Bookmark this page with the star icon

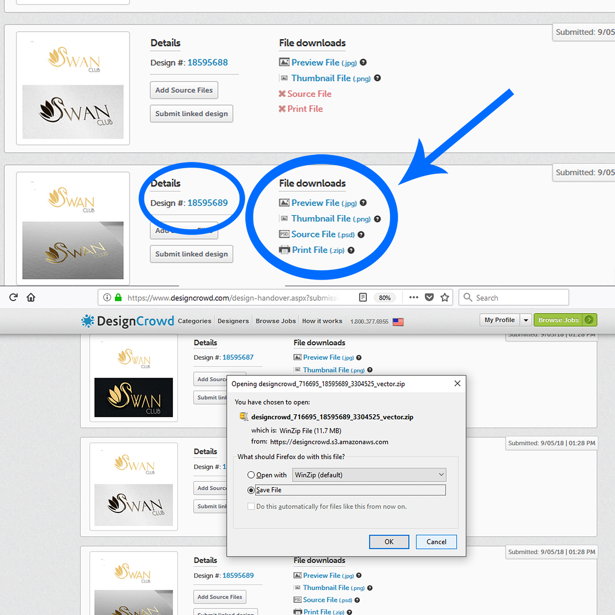coord(445,297)
